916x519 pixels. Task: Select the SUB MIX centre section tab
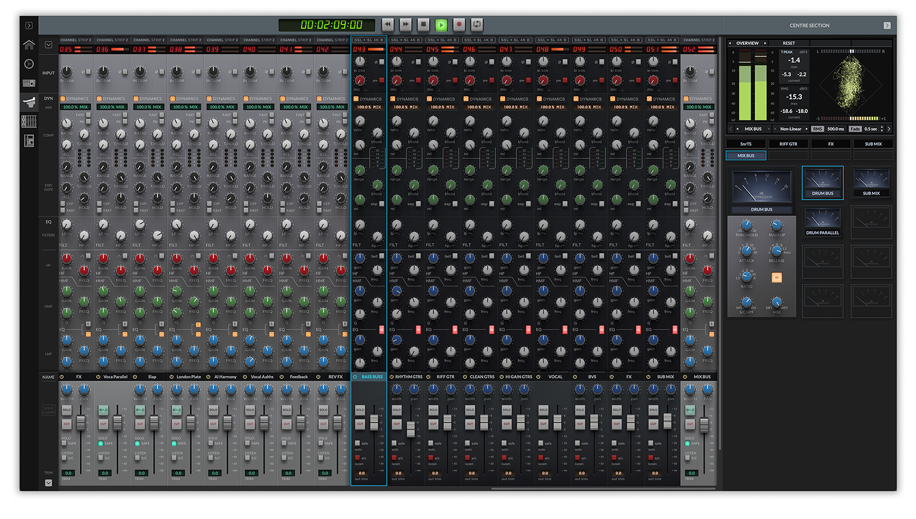tap(873, 144)
